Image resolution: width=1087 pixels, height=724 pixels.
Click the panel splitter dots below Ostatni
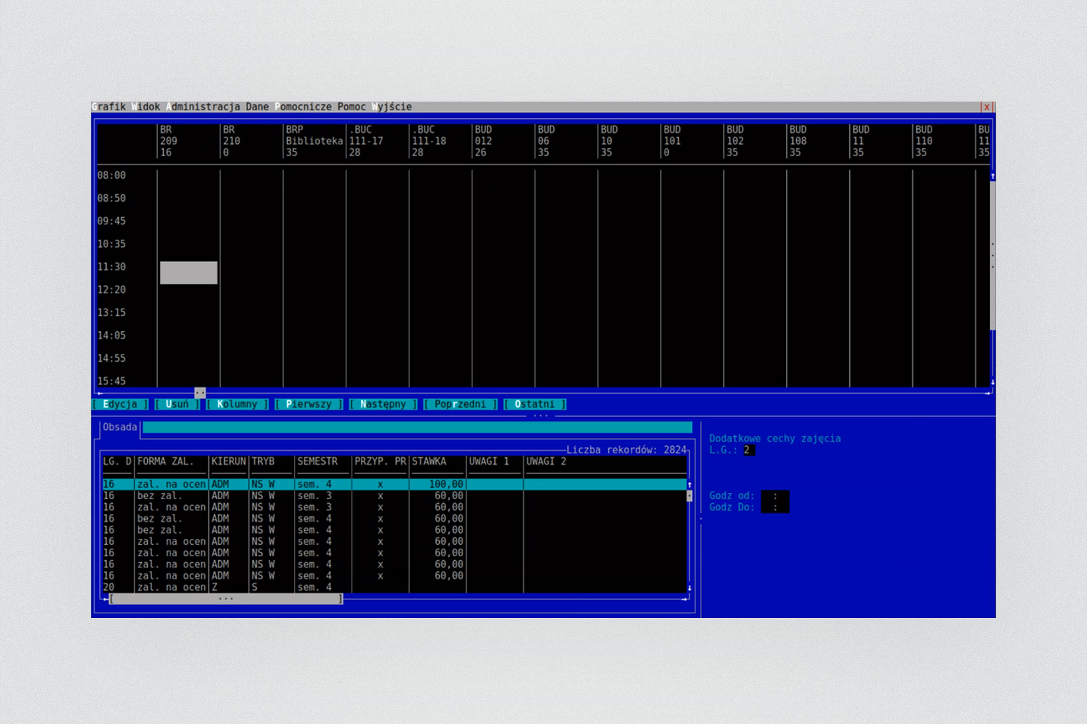point(541,415)
